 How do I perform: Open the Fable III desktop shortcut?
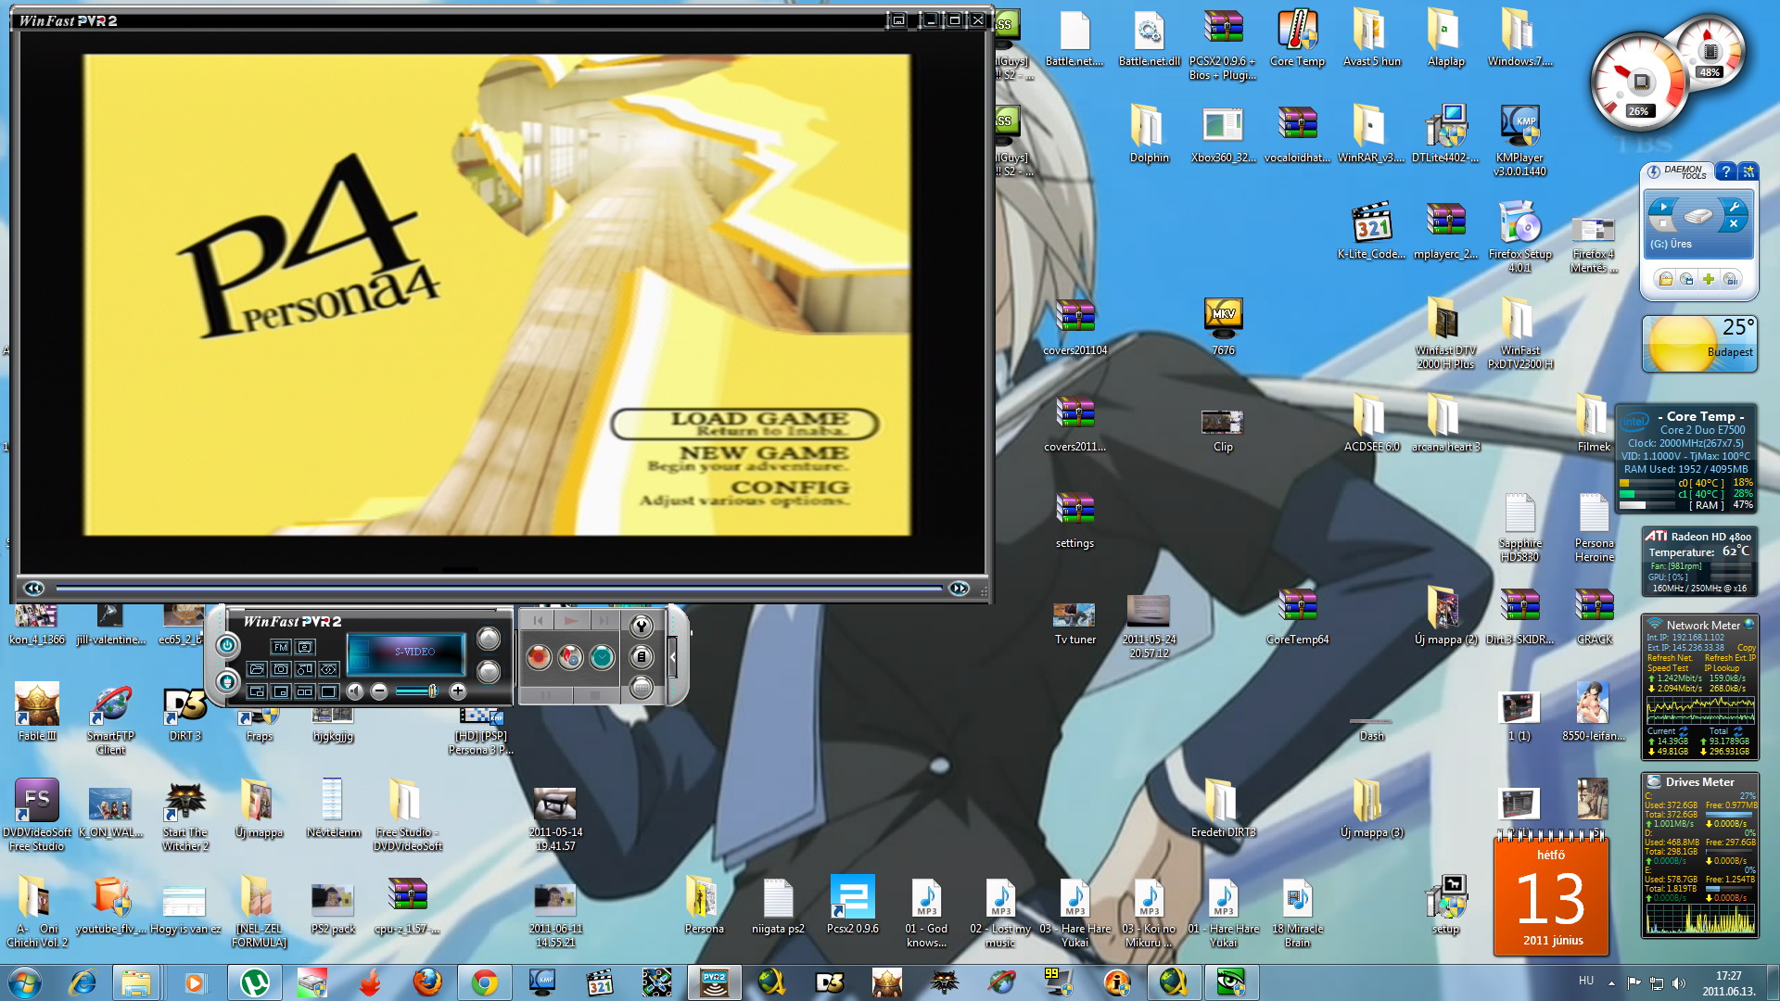coord(37,712)
